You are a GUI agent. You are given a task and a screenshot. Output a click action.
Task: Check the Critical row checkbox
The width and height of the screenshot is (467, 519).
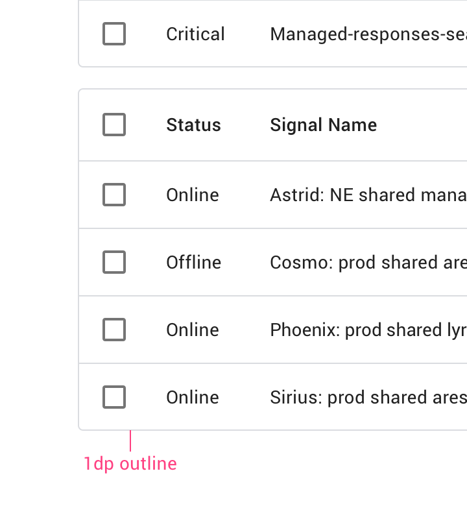(x=114, y=34)
